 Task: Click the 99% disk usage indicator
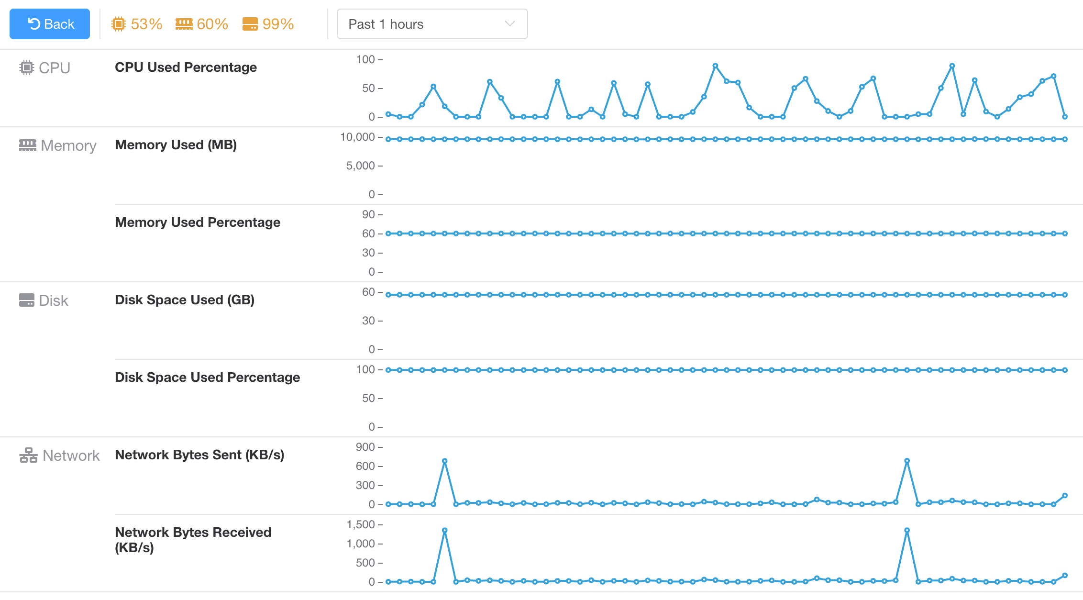pyautogui.click(x=278, y=24)
